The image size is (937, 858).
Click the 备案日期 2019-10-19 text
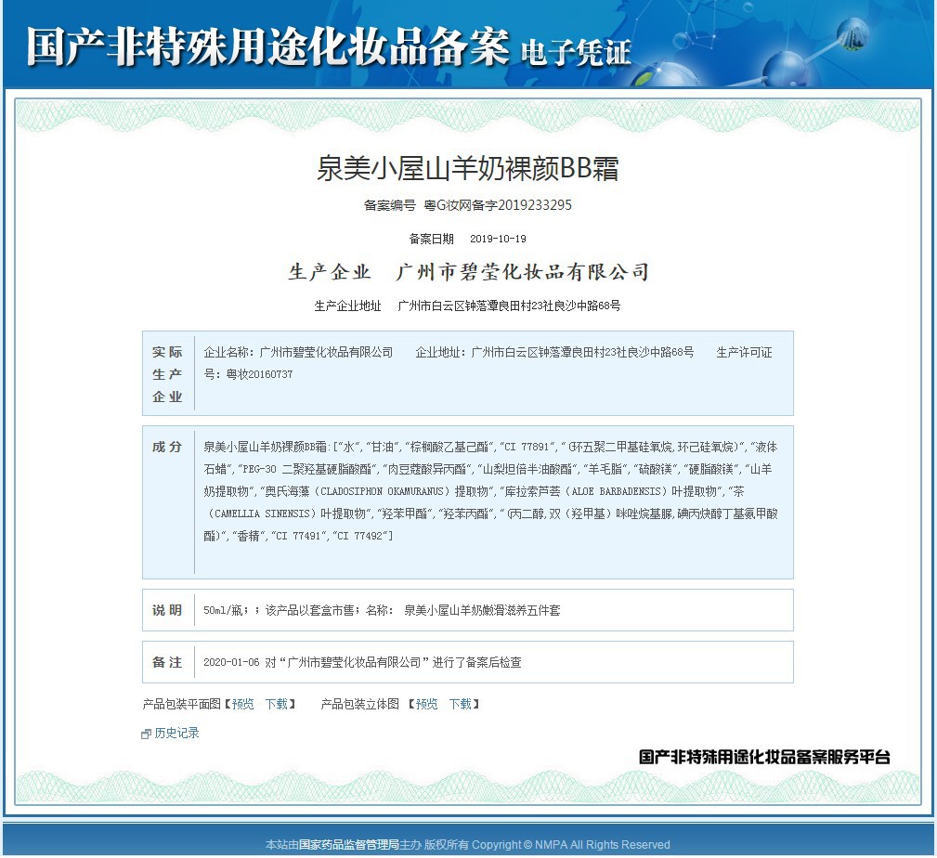pyautogui.click(x=468, y=239)
